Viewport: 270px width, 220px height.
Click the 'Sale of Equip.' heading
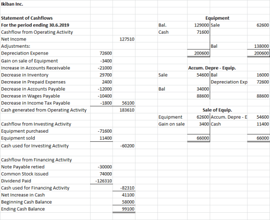(x=217, y=110)
